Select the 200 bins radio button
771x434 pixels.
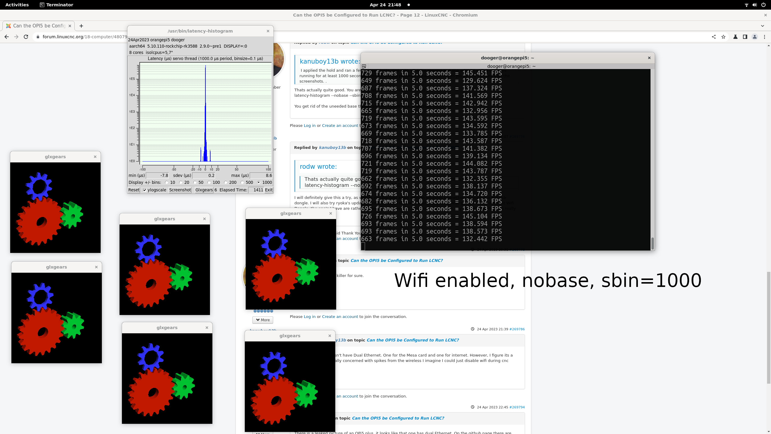click(x=226, y=182)
